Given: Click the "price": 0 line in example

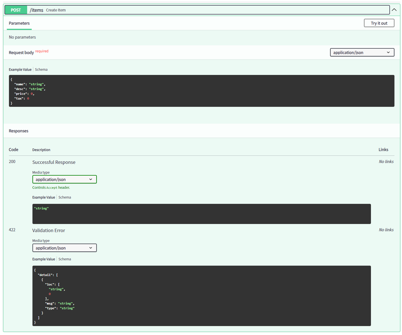Looking at the screenshot, I should pyautogui.click(x=24, y=94).
